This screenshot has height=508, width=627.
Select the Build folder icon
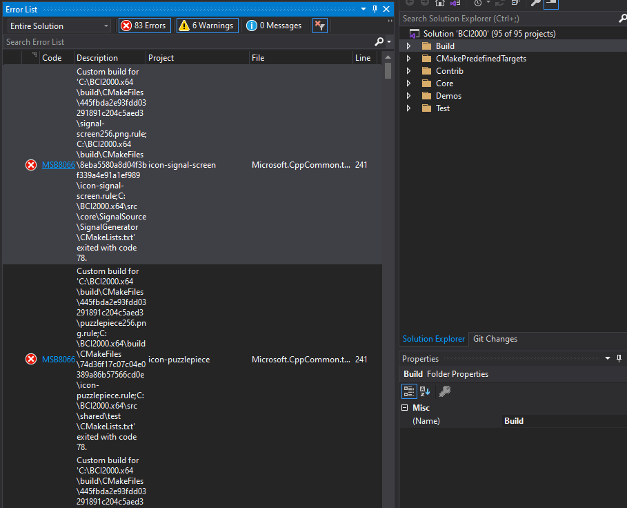(x=427, y=46)
